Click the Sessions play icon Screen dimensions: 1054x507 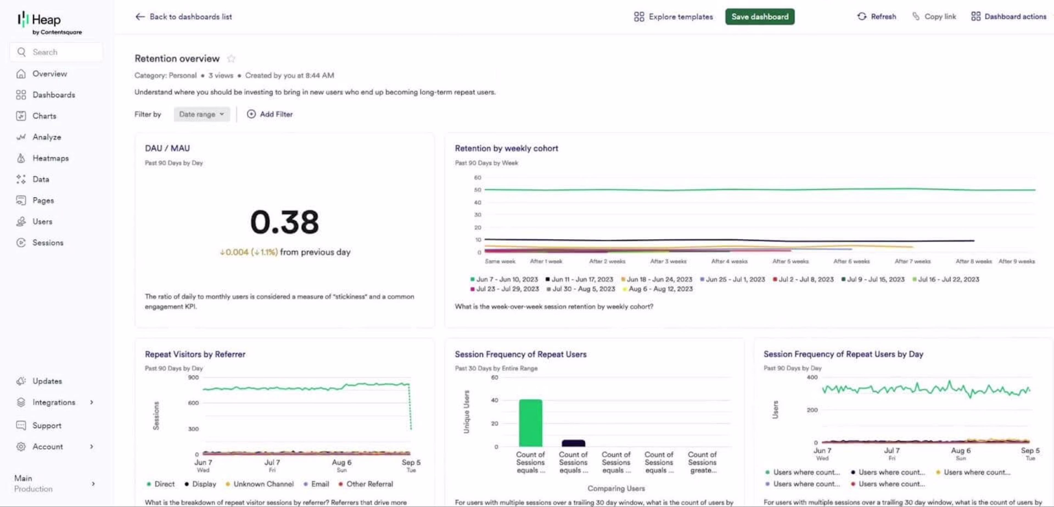21,243
